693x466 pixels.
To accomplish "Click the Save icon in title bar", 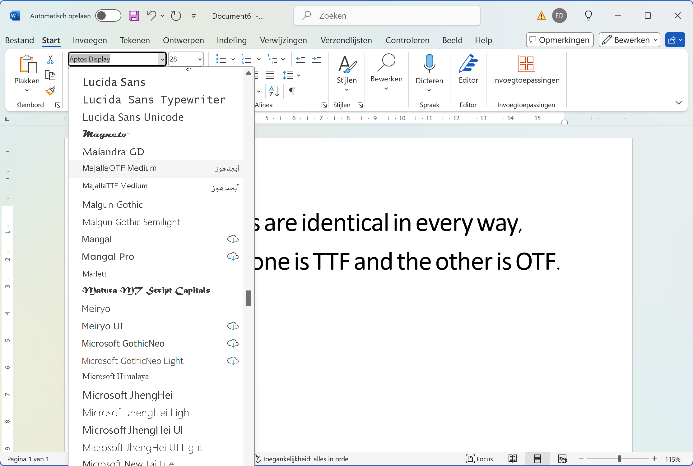I will [x=134, y=16].
